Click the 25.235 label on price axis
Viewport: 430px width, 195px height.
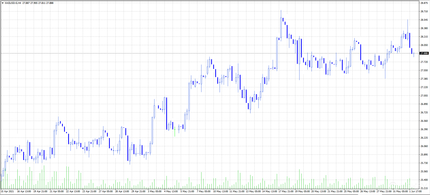424,188
